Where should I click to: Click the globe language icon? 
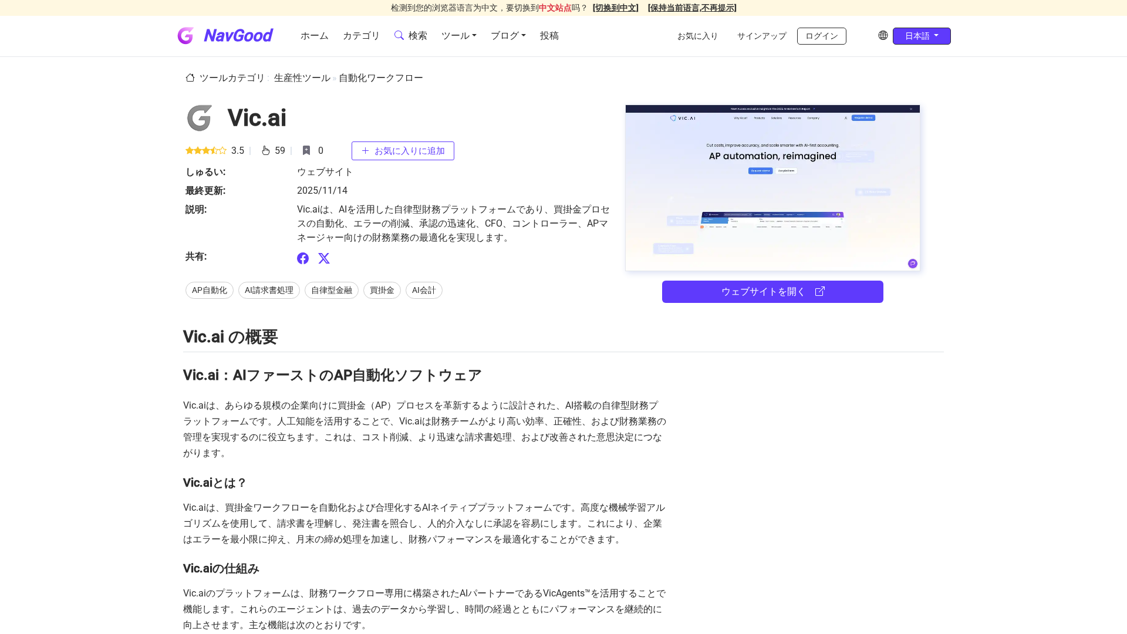coord(883,35)
